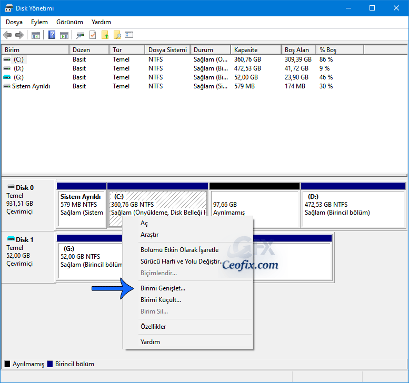Select the 97,66 GB Ayrılmamış unallocated block

tap(255, 205)
